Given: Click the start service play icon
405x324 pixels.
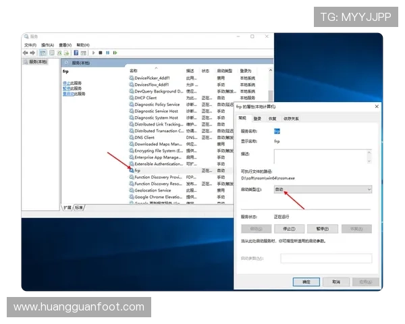Looking at the screenshot, I should pyautogui.click(x=92, y=53).
